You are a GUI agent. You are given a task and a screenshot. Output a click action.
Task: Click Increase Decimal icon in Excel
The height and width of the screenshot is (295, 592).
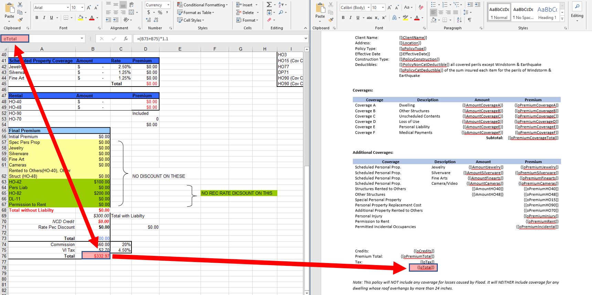(148, 20)
